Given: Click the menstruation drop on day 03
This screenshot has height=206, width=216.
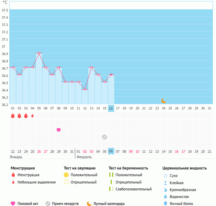Looking at the screenshot, I should tap(26, 116).
